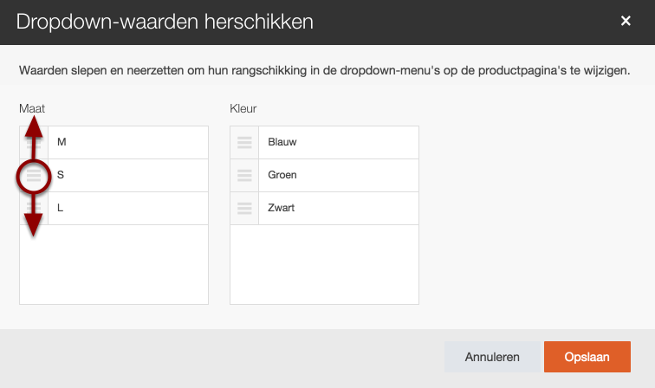Image resolution: width=655 pixels, height=388 pixels.
Task: Click the drag handle for Groen
Action: [x=244, y=175]
